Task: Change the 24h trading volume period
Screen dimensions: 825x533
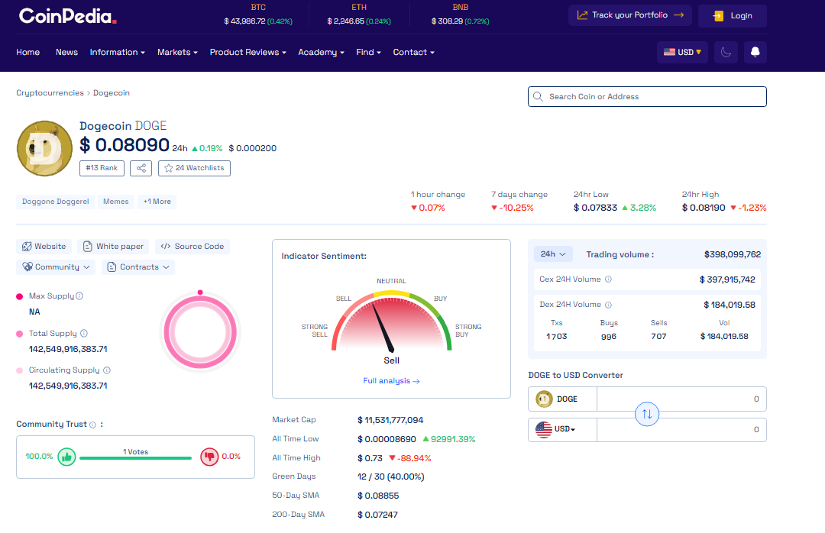Action: (553, 254)
